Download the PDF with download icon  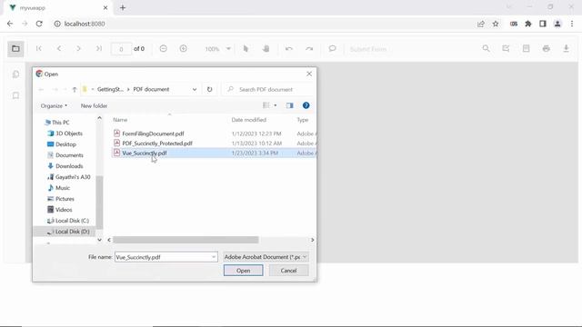tap(566, 48)
